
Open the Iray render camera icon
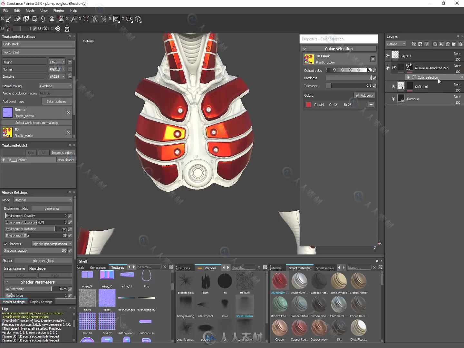pos(46,28)
